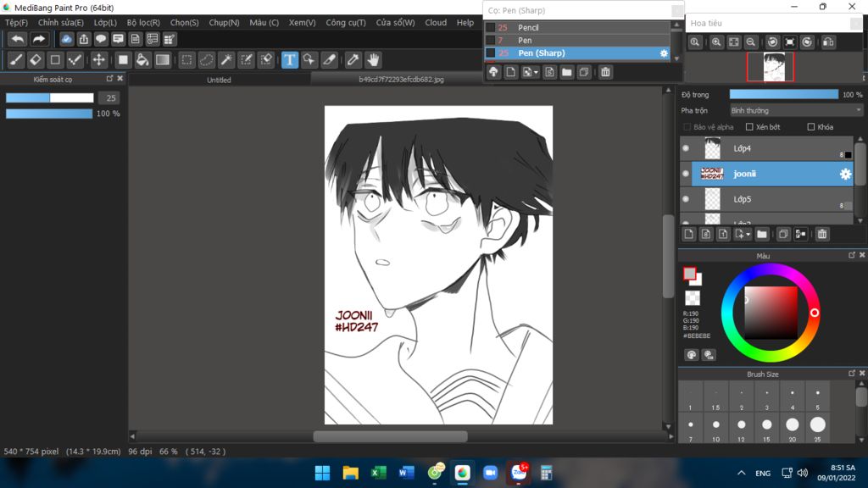Click the Redo arrow
Image resolution: width=868 pixels, height=488 pixels.
39,39
